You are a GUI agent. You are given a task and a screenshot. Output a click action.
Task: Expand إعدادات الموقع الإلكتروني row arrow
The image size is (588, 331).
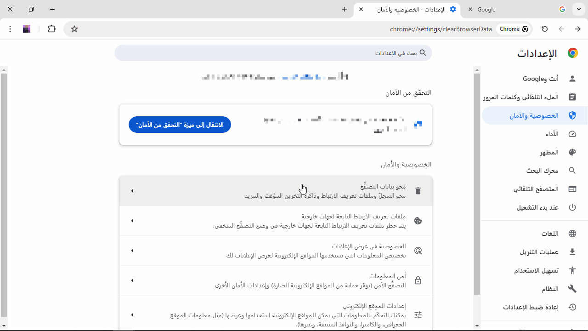click(132, 315)
